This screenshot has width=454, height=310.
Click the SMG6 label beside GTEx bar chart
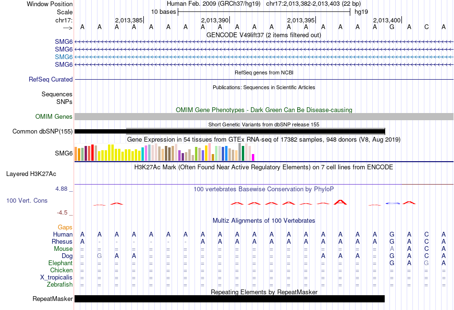[x=64, y=153]
